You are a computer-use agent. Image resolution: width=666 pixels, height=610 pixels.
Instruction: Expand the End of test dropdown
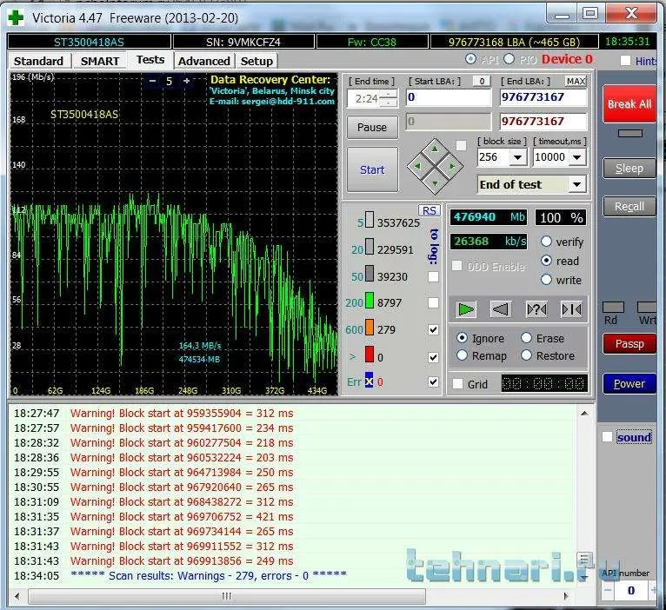pos(576,184)
